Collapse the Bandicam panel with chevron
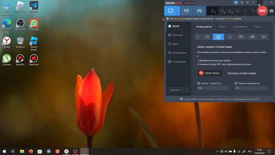The image size is (275, 155). tap(272, 19)
